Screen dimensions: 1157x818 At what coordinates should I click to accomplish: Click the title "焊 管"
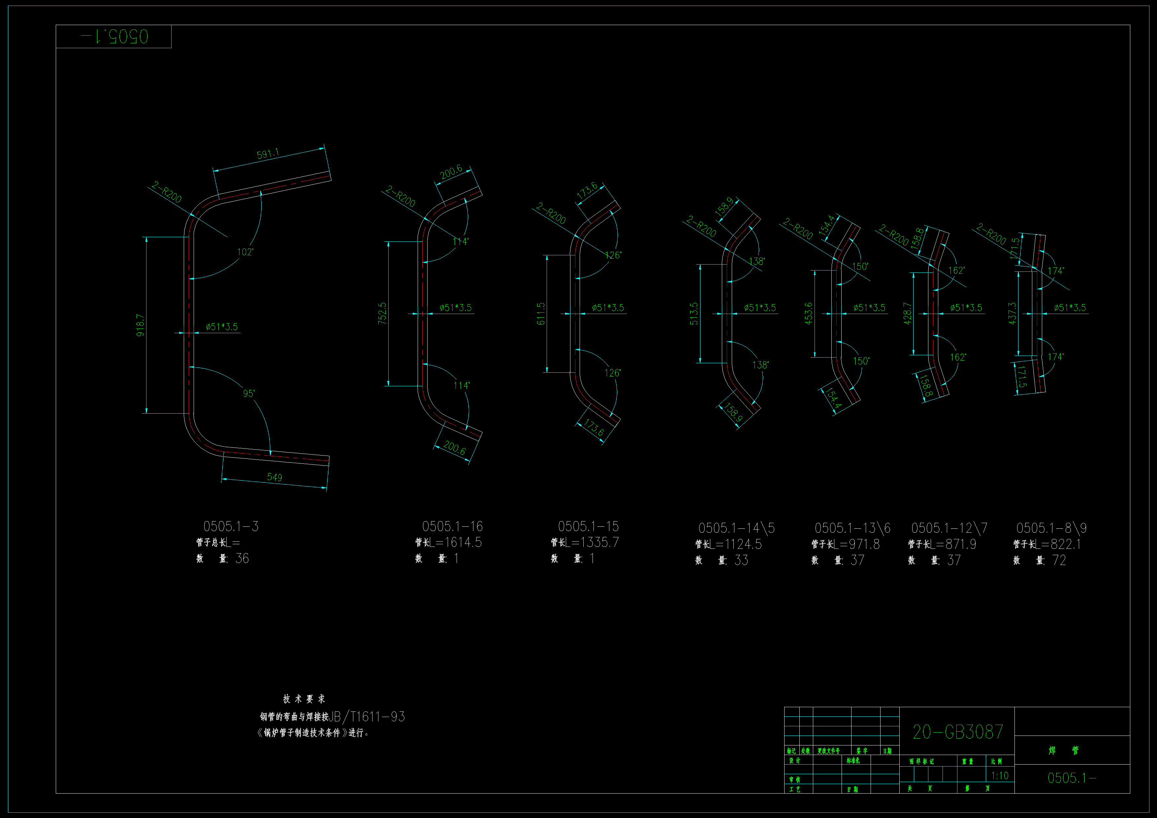1064,750
